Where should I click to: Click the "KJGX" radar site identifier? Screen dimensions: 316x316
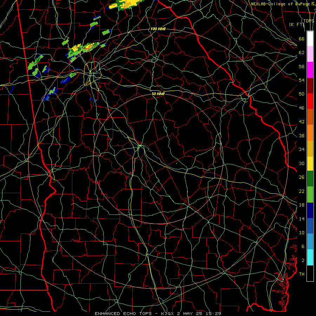coord(167,314)
